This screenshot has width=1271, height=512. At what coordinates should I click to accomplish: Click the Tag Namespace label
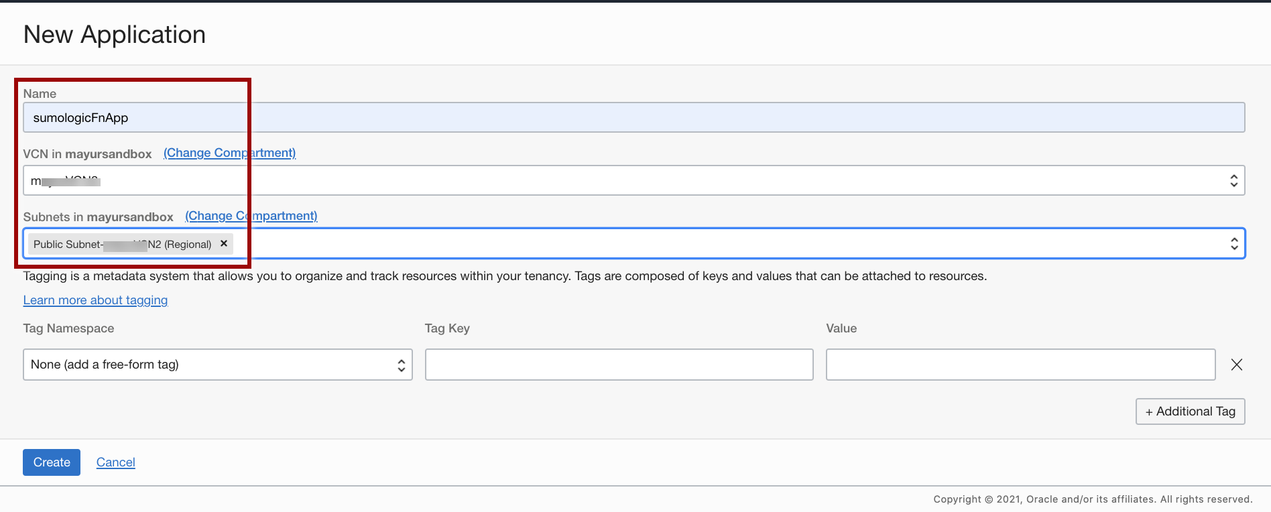coord(68,328)
